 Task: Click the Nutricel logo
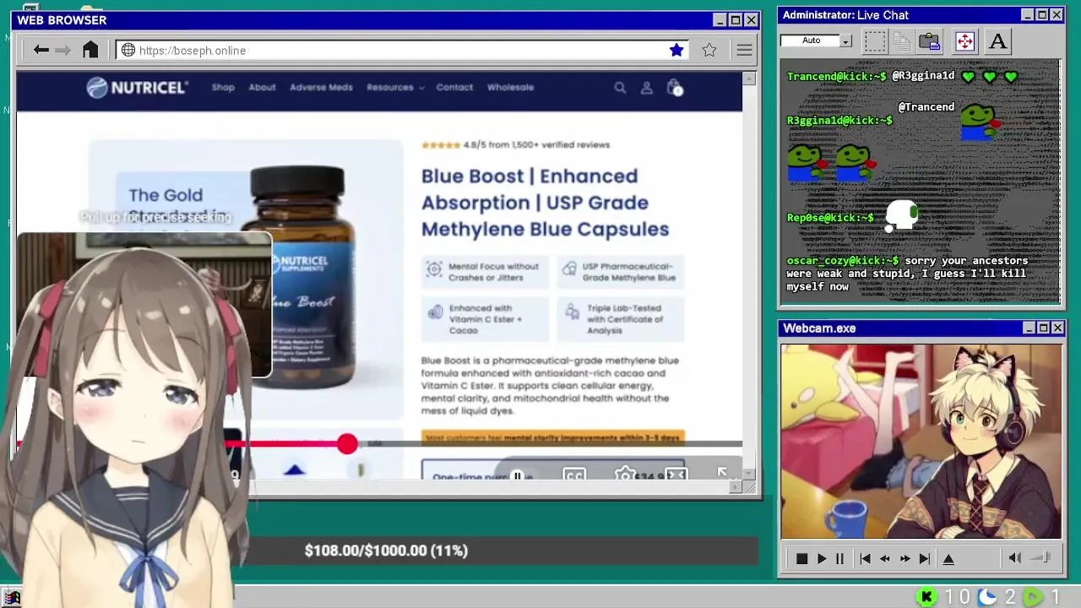137,87
